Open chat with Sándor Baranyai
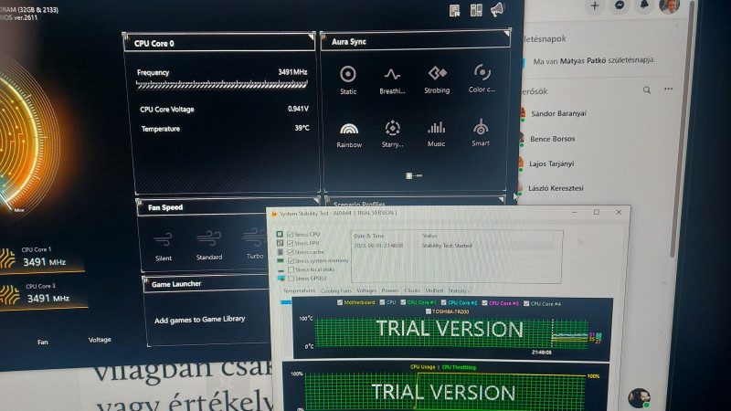The image size is (731, 411). pyautogui.click(x=558, y=113)
